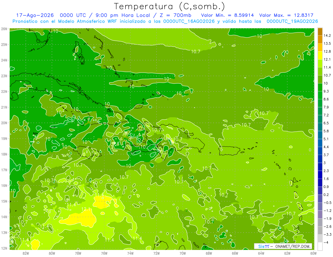Click the purple swatch between -1.2 and -1.9

320,215
